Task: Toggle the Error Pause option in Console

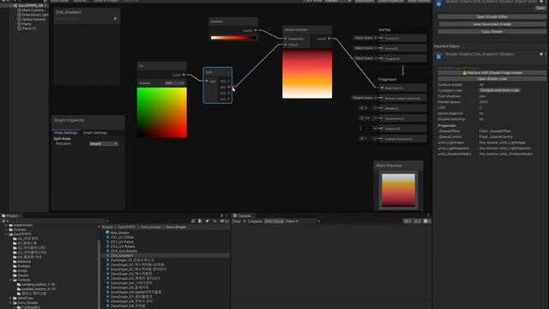Action: tap(274, 221)
